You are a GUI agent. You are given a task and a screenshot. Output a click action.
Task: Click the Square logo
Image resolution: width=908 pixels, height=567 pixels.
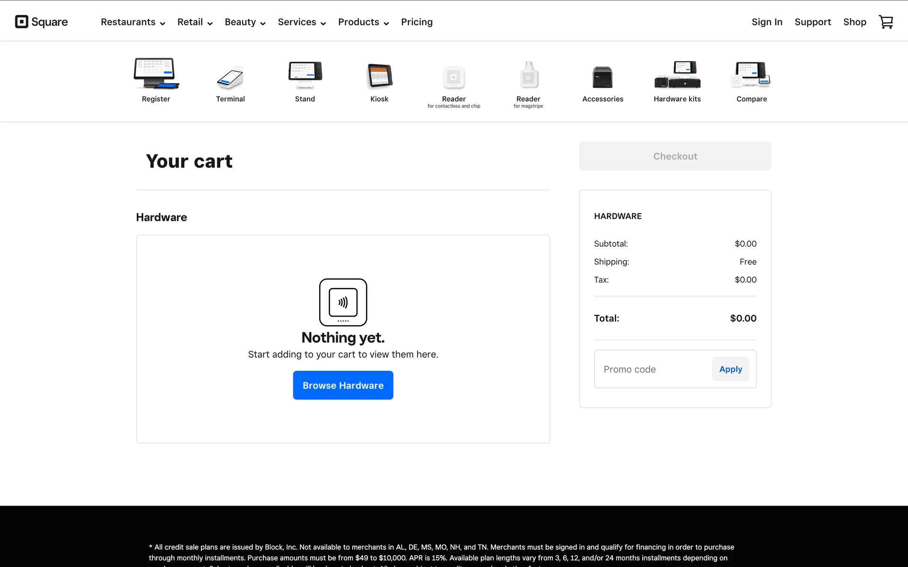pyautogui.click(x=42, y=22)
